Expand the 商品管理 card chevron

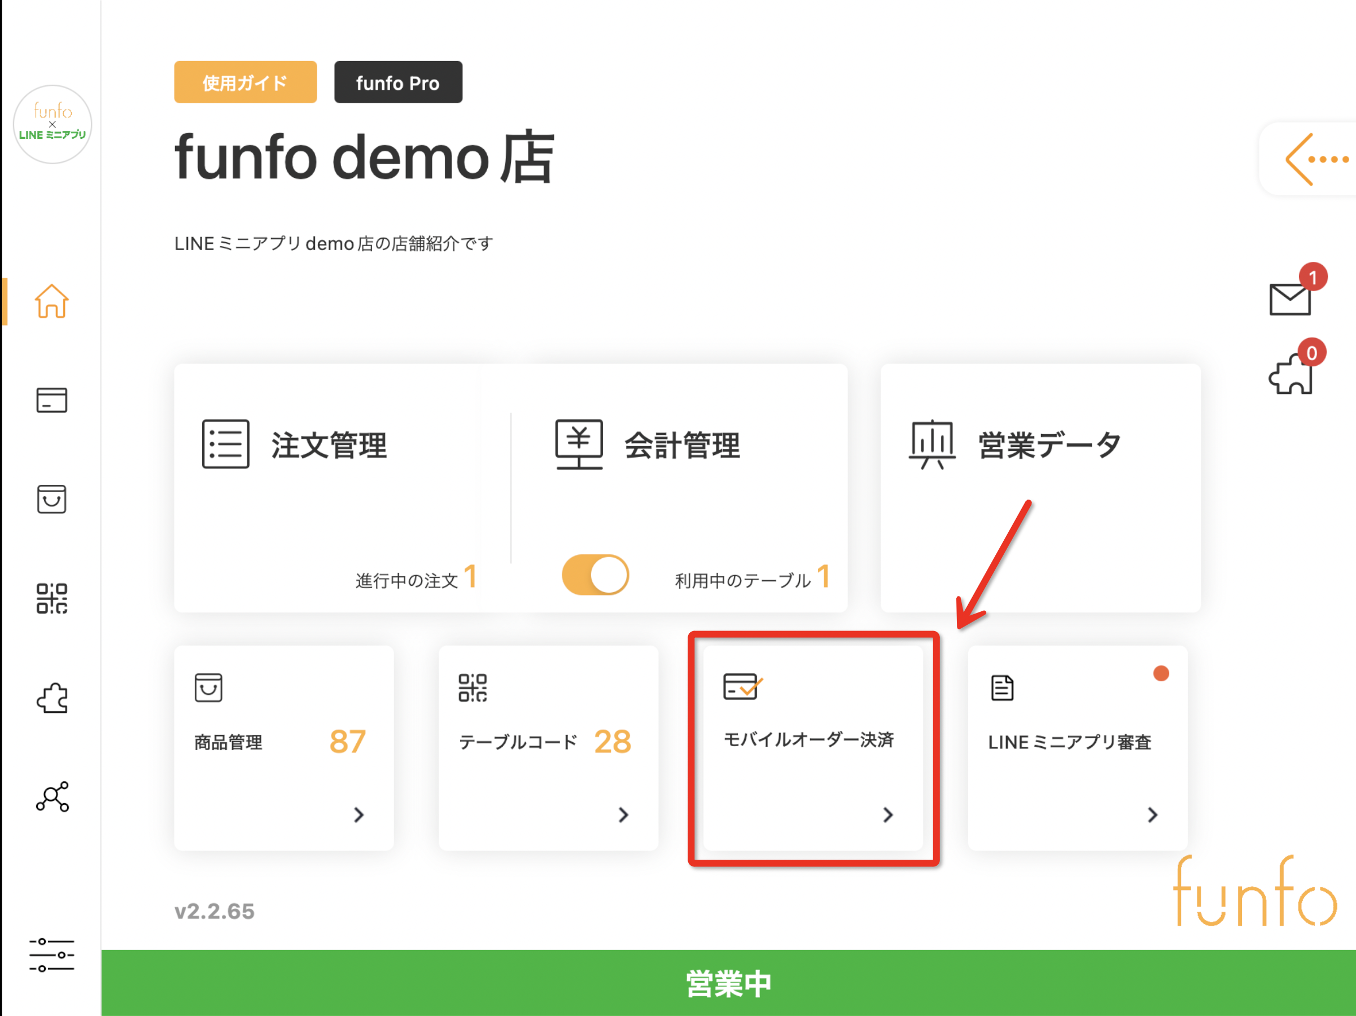tap(359, 815)
